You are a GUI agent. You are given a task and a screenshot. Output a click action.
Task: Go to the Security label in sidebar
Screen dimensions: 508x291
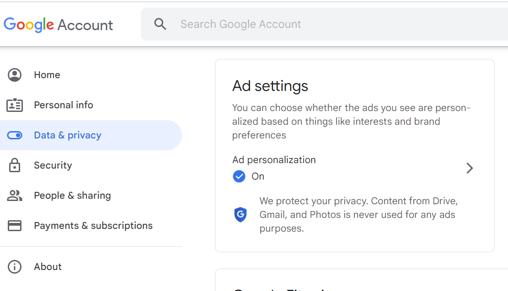tap(53, 165)
